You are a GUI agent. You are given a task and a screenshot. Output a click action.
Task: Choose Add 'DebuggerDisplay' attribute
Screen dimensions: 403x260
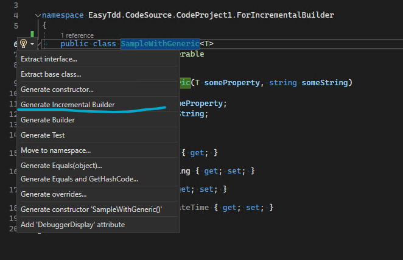(x=97, y=225)
